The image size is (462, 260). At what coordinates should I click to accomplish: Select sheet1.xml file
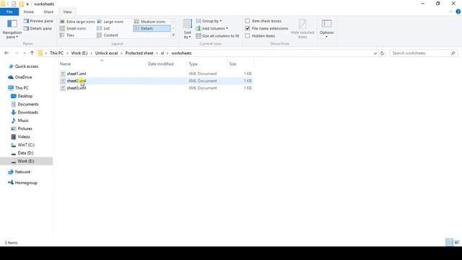(77, 74)
